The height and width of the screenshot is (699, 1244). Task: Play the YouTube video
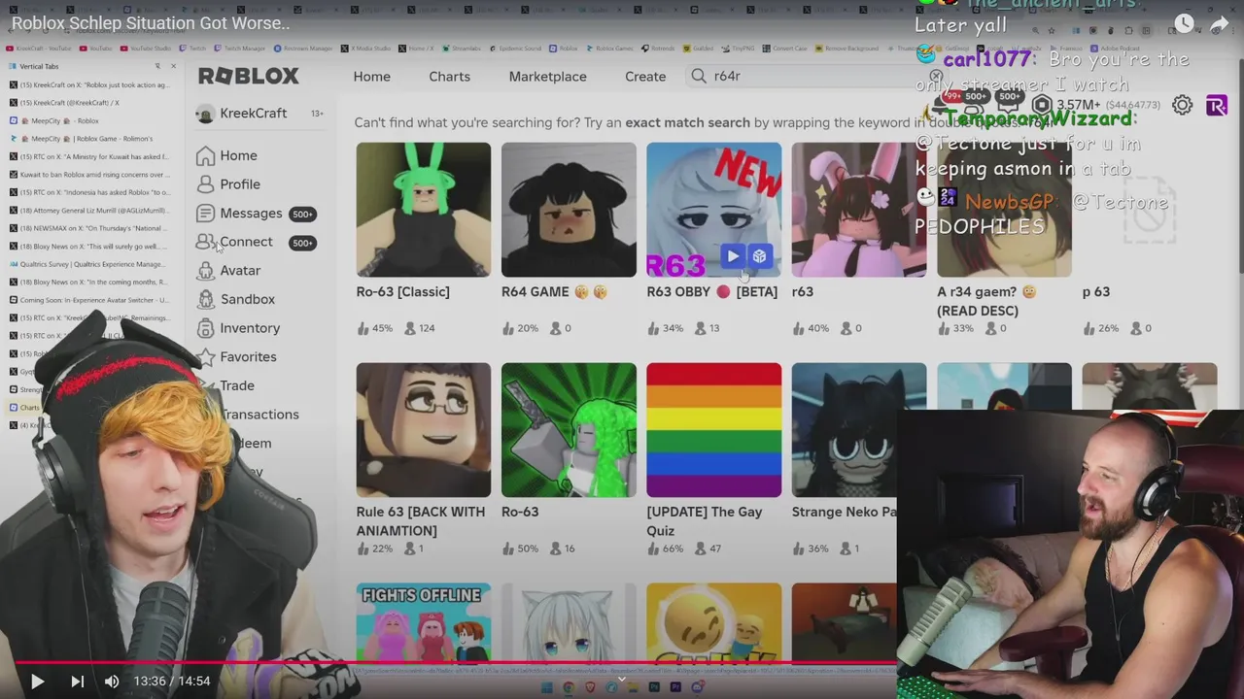coord(37,682)
